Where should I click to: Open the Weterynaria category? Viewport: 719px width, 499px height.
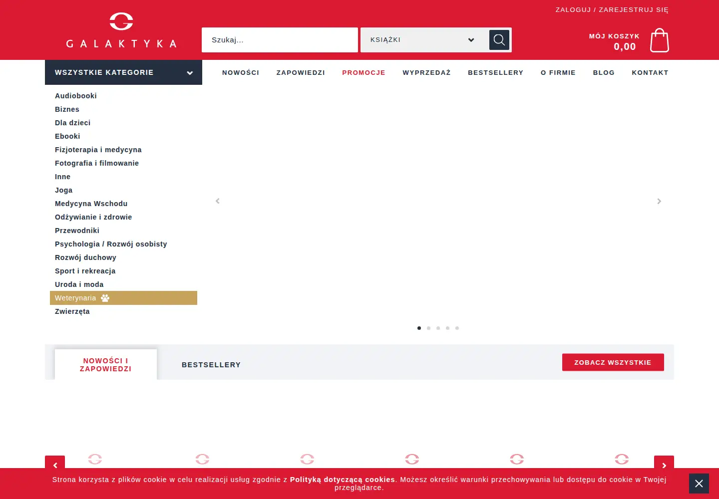[x=123, y=298]
